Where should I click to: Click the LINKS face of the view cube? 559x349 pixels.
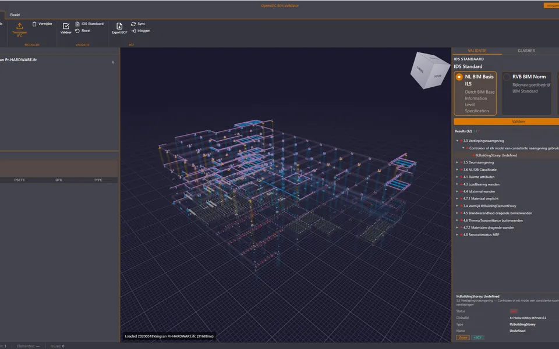click(420, 69)
